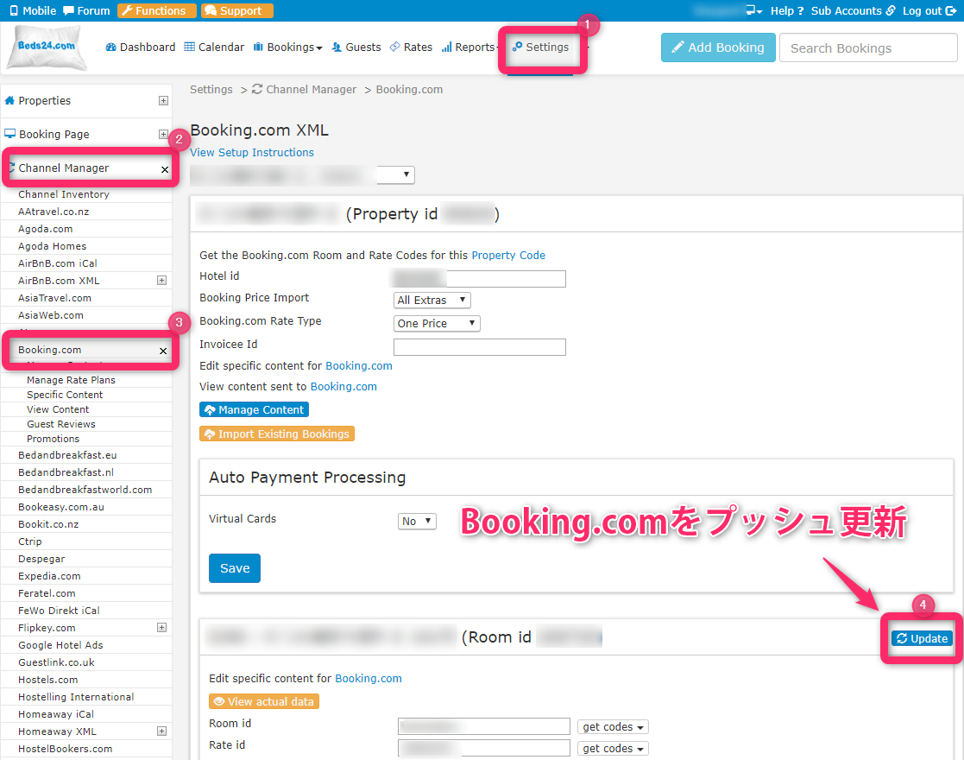This screenshot has width=964, height=760.
Task: Collapse the Channel Manager section with X
Action: coord(165,169)
